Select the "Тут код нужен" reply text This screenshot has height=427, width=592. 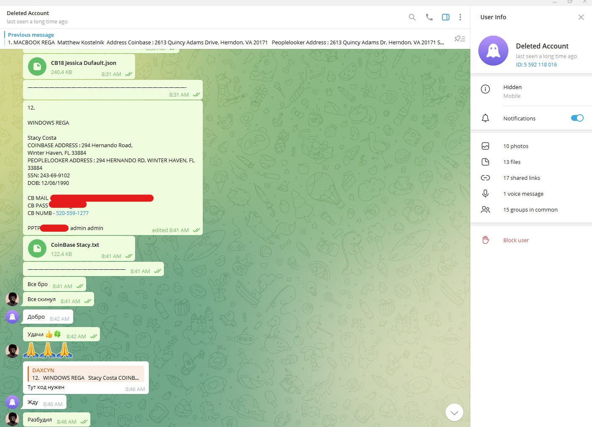pyautogui.click(x=46, y=387)
